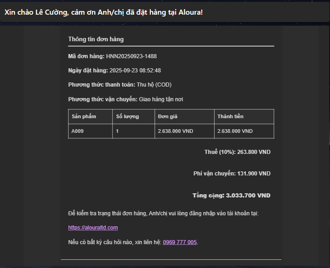Click the order code HNN20250923-1488

click(x=131, y=56)
